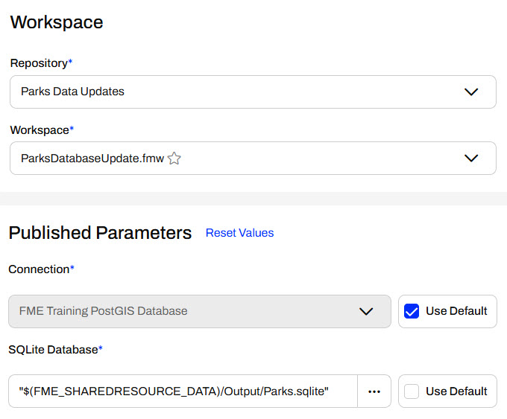The image size is (507, 419).
Task: Enable Use Default for SQLite Database
Action: tap(412, 391)
